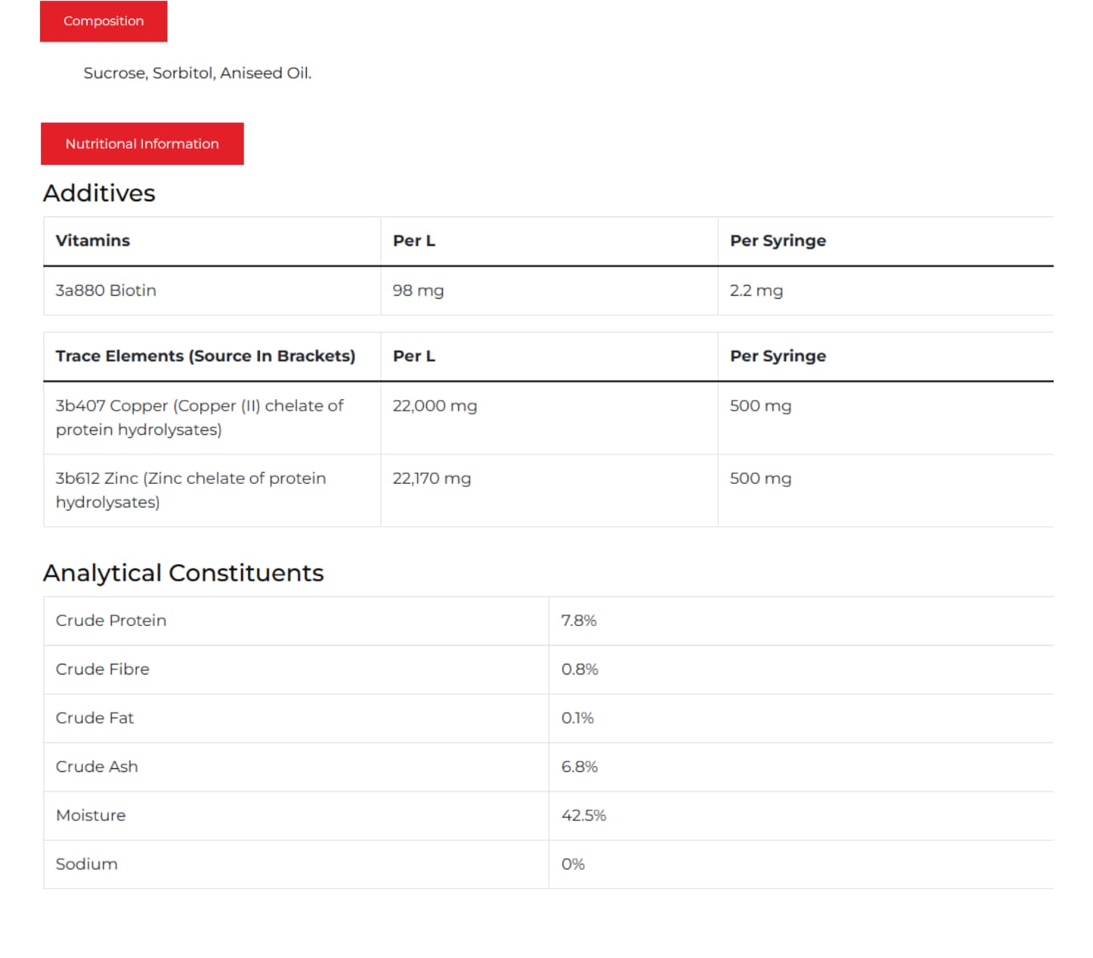Select the Crude Ash row label
Screen dimensions: 1093x958
[97, 767]
